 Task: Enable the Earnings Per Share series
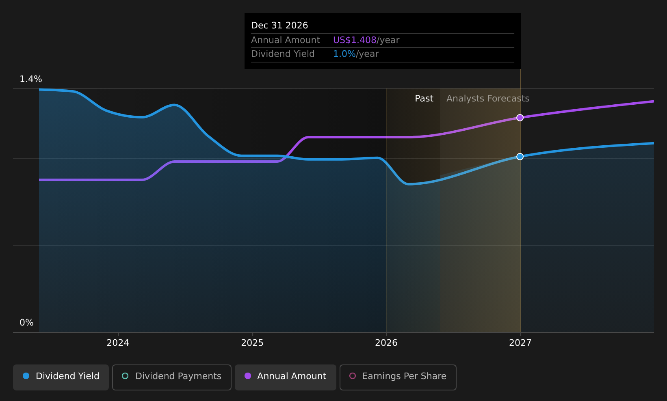click(398, 377)
